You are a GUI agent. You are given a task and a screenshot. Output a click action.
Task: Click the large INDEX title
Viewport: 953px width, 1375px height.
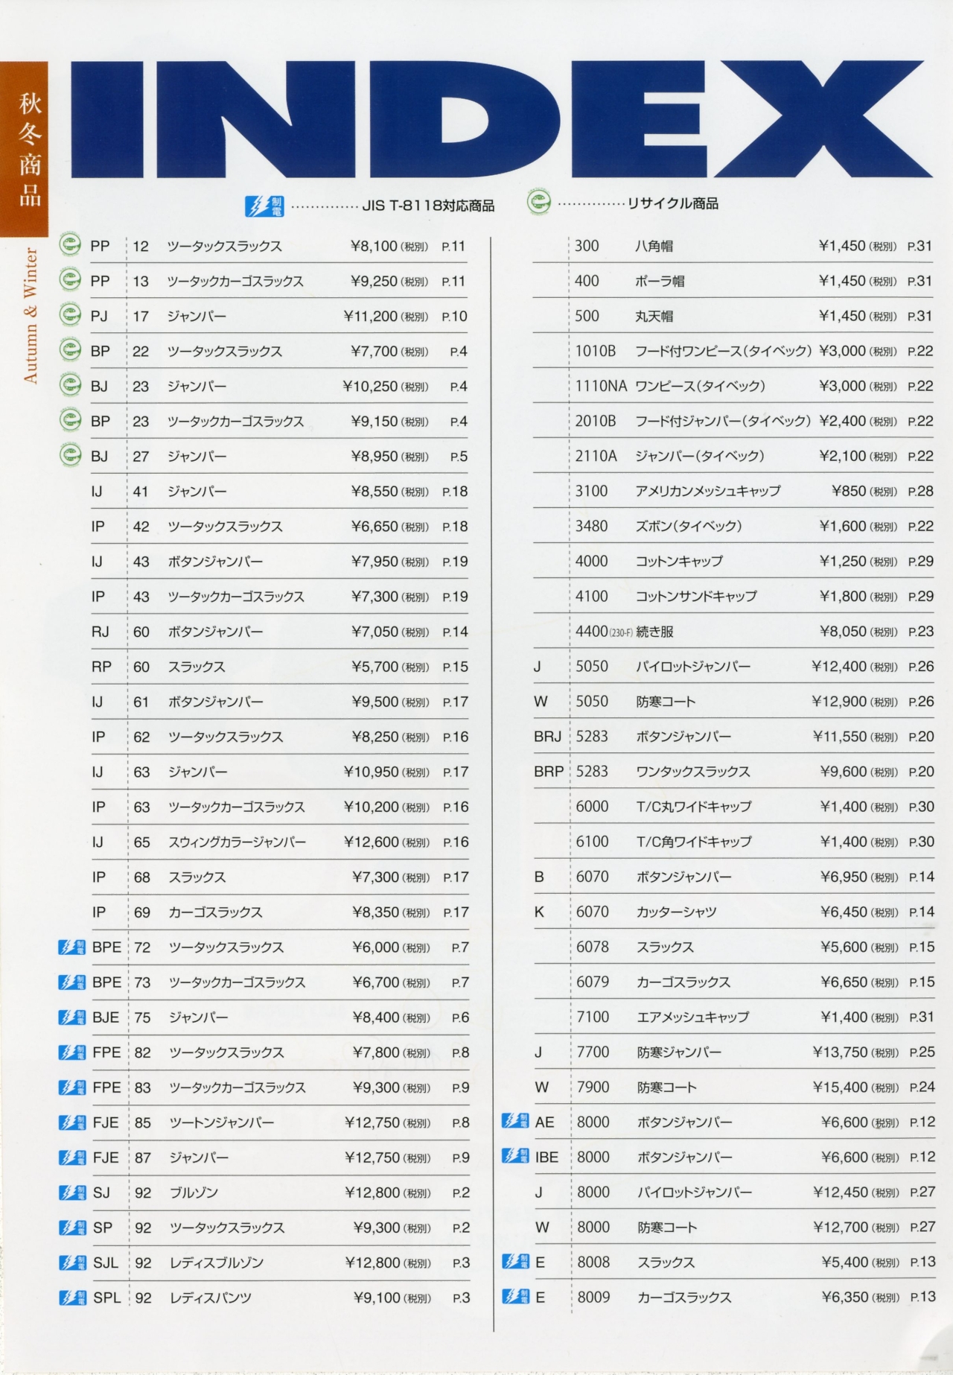point(500,121)
